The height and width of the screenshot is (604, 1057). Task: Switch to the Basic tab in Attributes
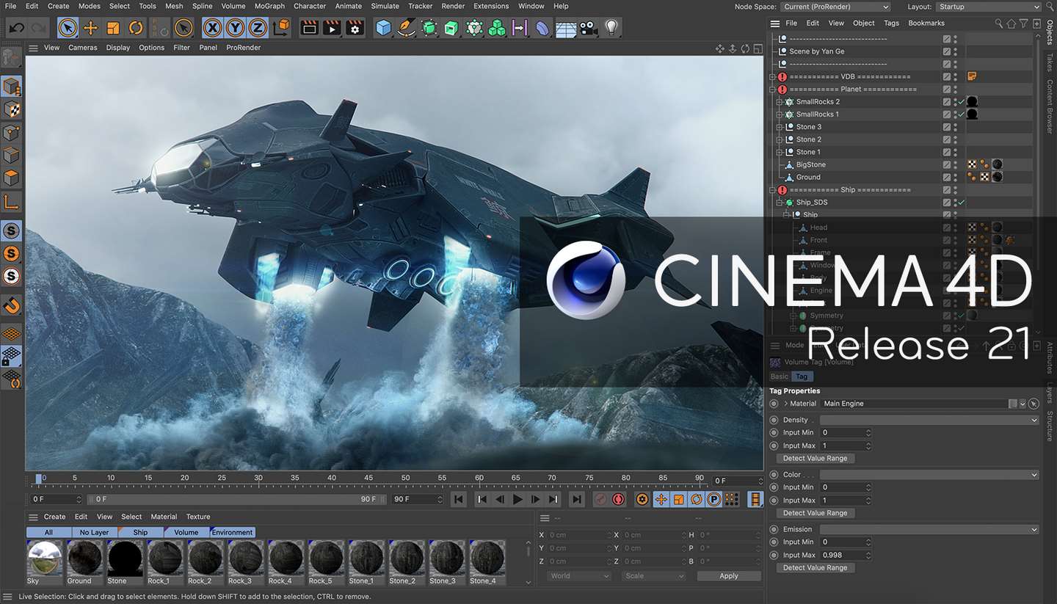click(x=779, y=376)
